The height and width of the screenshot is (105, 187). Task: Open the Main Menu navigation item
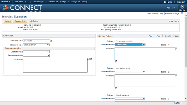click(x=20, y=2)
